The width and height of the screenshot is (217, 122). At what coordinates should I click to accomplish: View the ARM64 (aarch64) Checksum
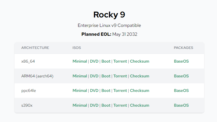139,76
